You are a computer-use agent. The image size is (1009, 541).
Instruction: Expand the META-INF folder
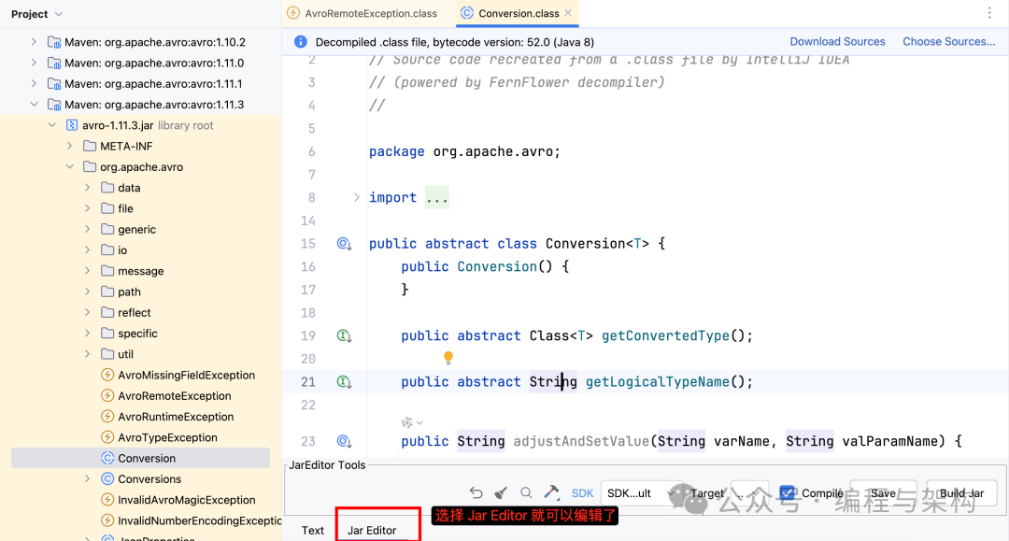click(69, 146)
